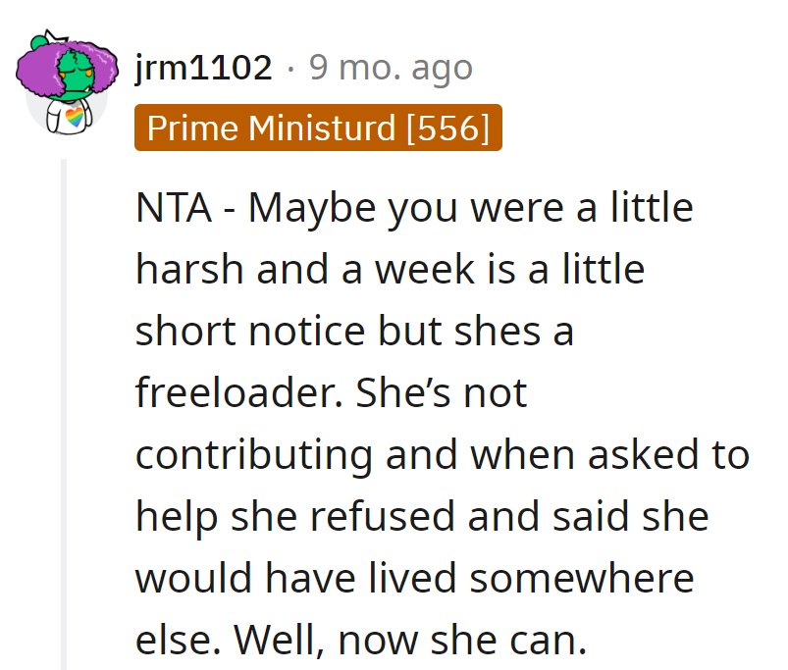Viewport: 788px width, 670px height.
Task: Collapse the comment using the thread line
Action: [x=66, y=412]
